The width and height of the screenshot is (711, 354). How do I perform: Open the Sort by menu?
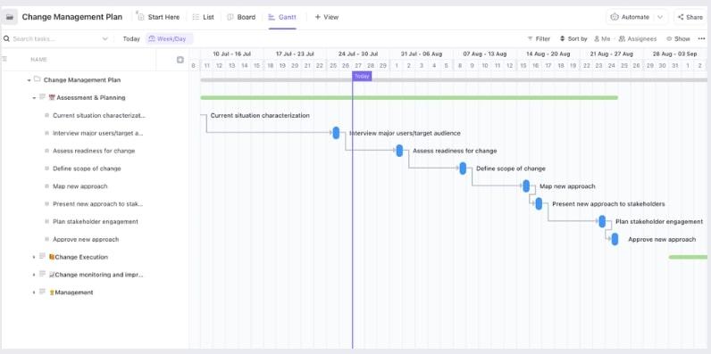click(573, 39)
